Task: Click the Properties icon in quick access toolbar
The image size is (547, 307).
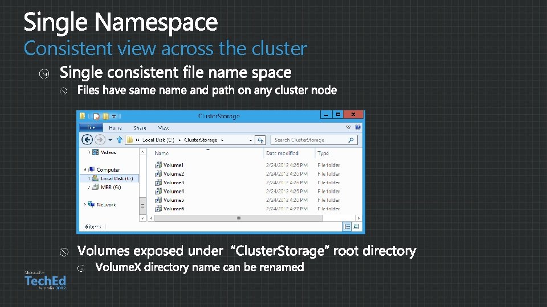Action: coord(97,116)
